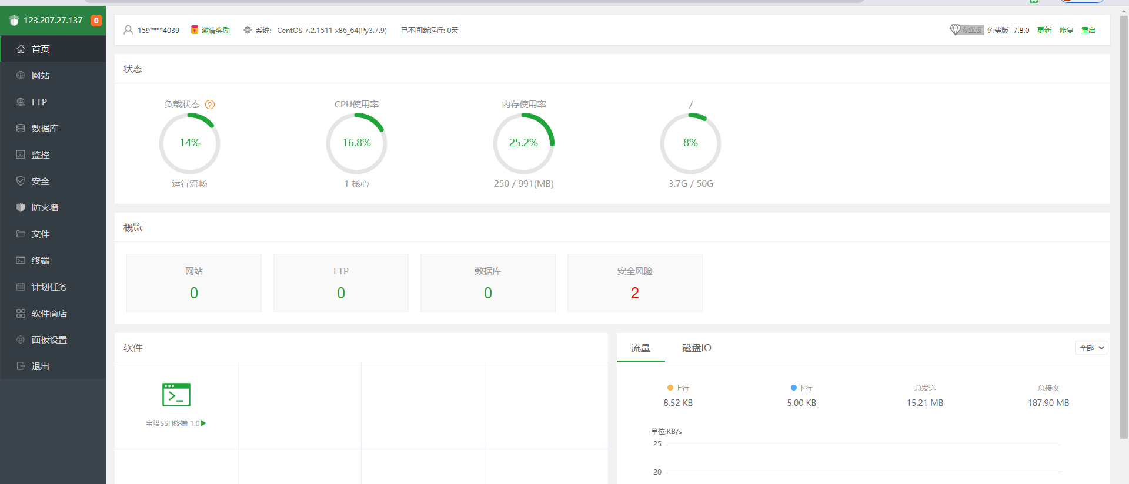1129x484 pixels.
Task: Click the 1 核心 CPU core text
Action: pyautogui.click(x=356, y=184)
